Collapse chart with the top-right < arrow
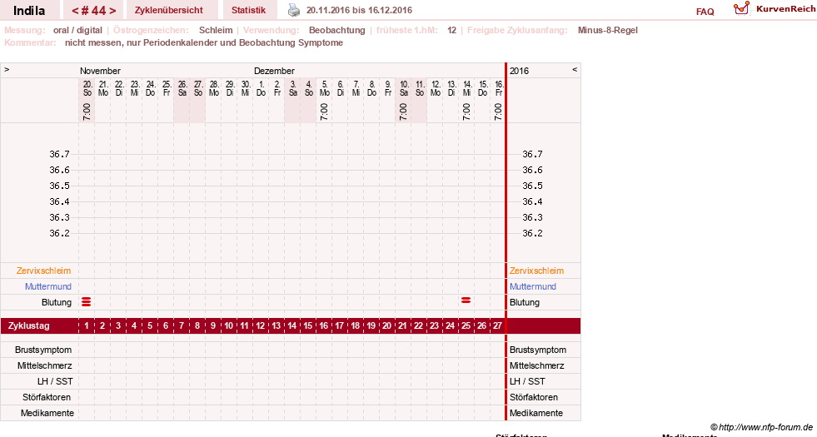Image resolution: width=817 pixels, height=437 pixels. (x=575, y=69)
